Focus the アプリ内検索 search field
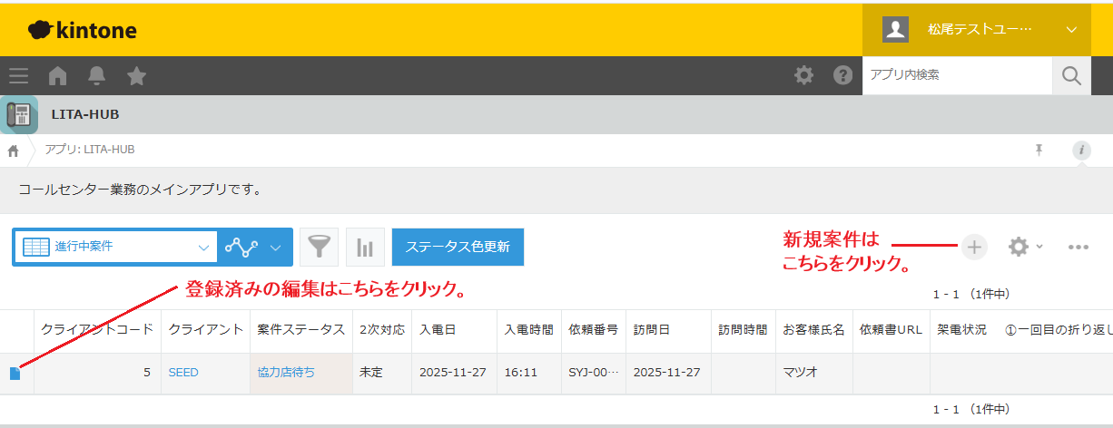This screenshot has height=428, width=1113. (956, 75)
